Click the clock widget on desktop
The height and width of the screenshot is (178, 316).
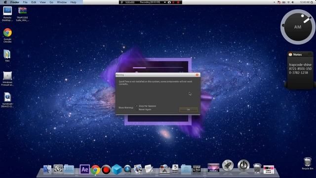pyautogui.click(x=298, y=27)
